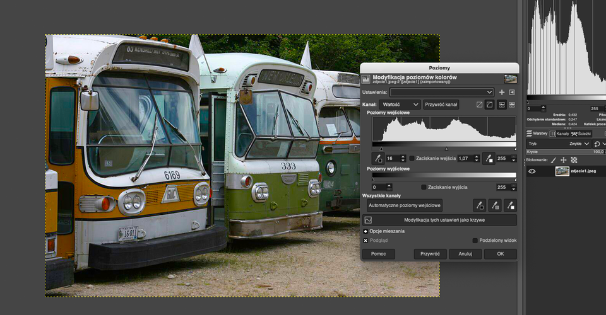Click low input value field showing 16
606x315 pixels.
(x=393, y=159)
